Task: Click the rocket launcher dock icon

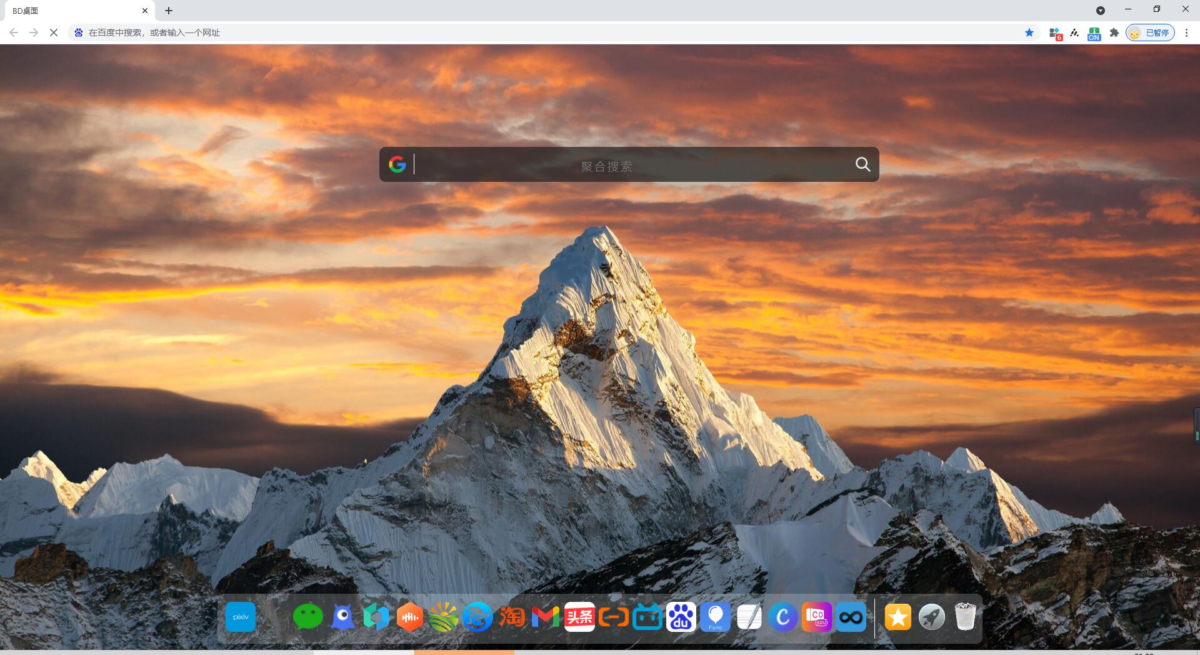Action: pyautogui.click(x=931, y=617)
